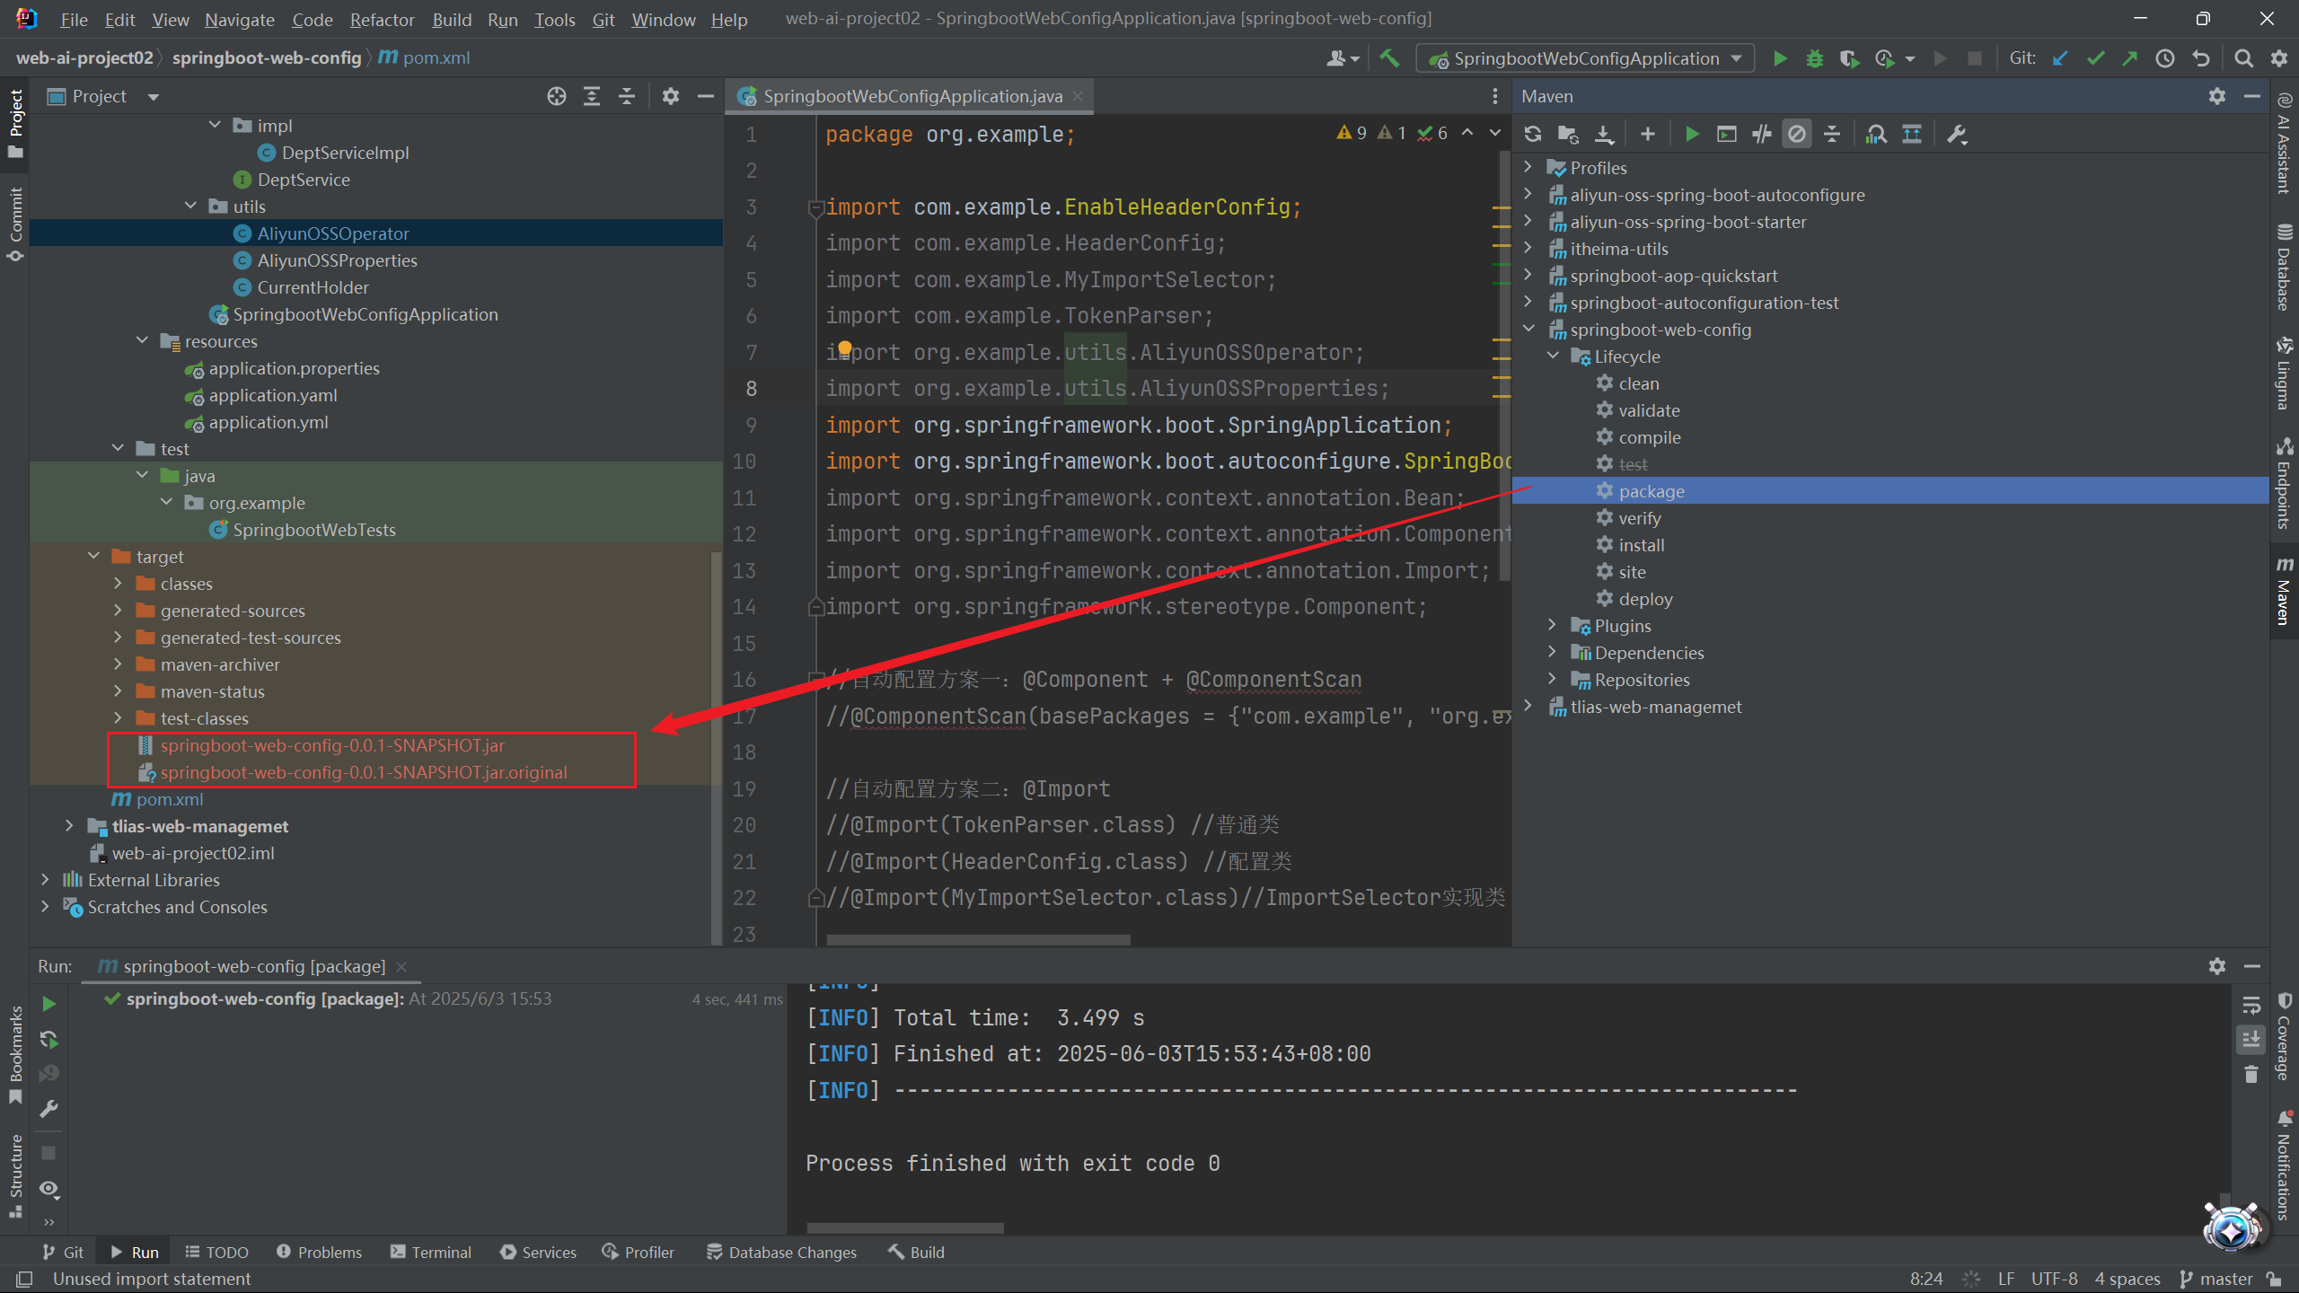Select springboot-web-config-0.0.1-SNAPSHOT.jar file
Screen dimensions: 2299x1293
(x=332, y=745)
